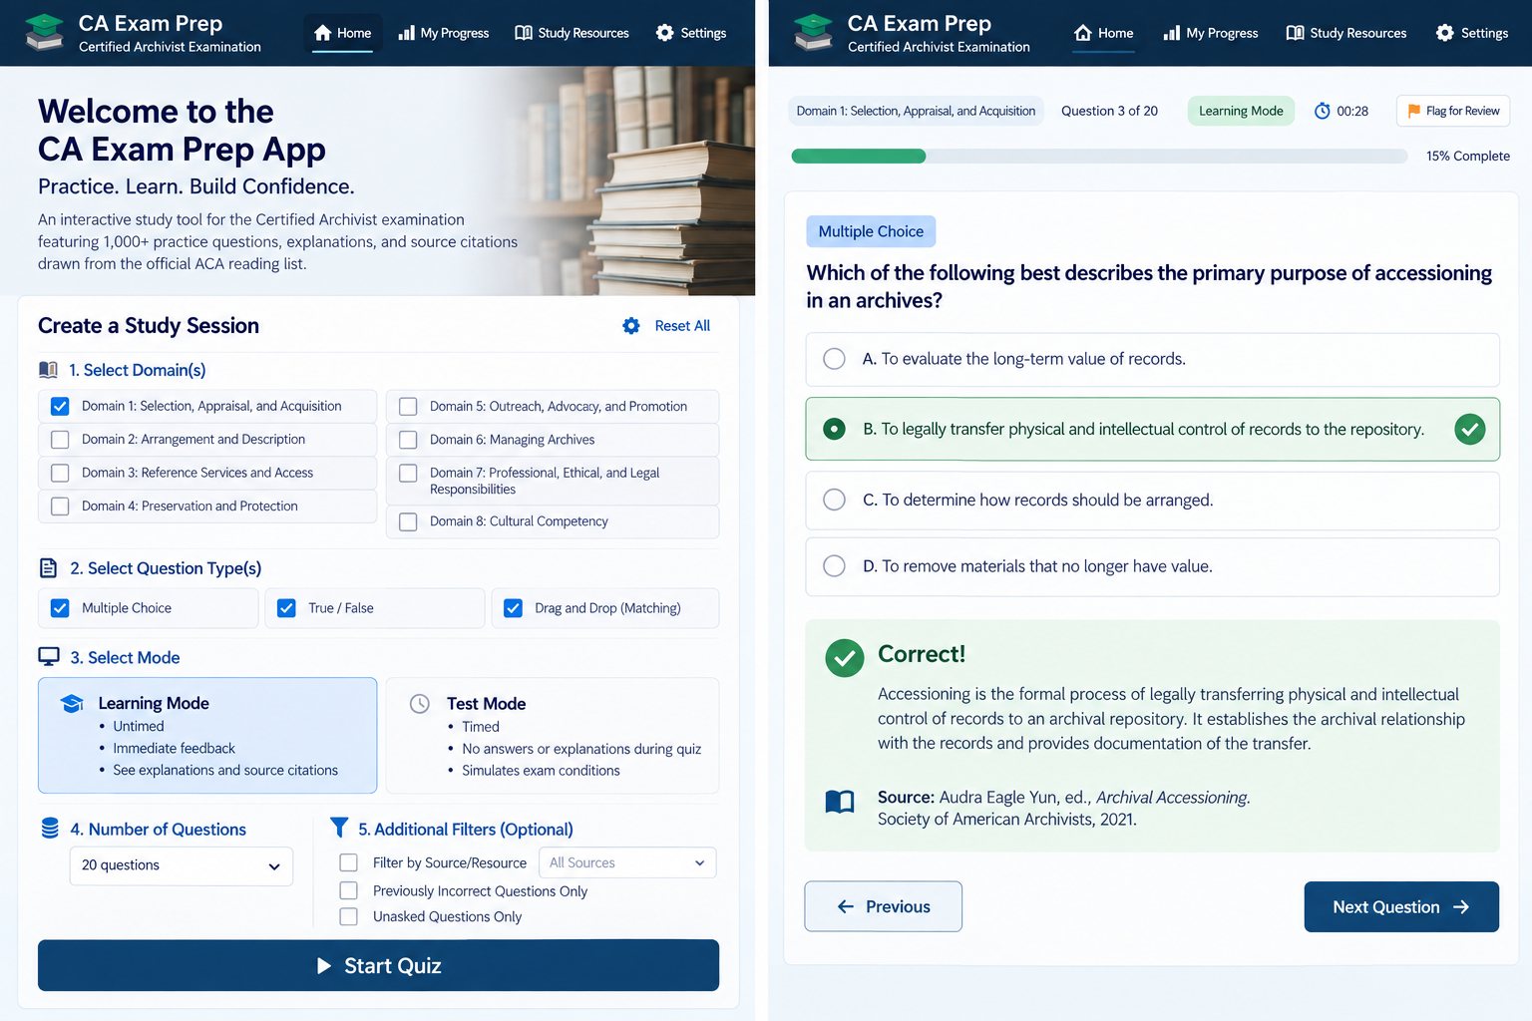The height and width of the screenshot is (1021, 1532).
Task: Open the 20 questions dropdown
Action: click(x=181, y=865)
